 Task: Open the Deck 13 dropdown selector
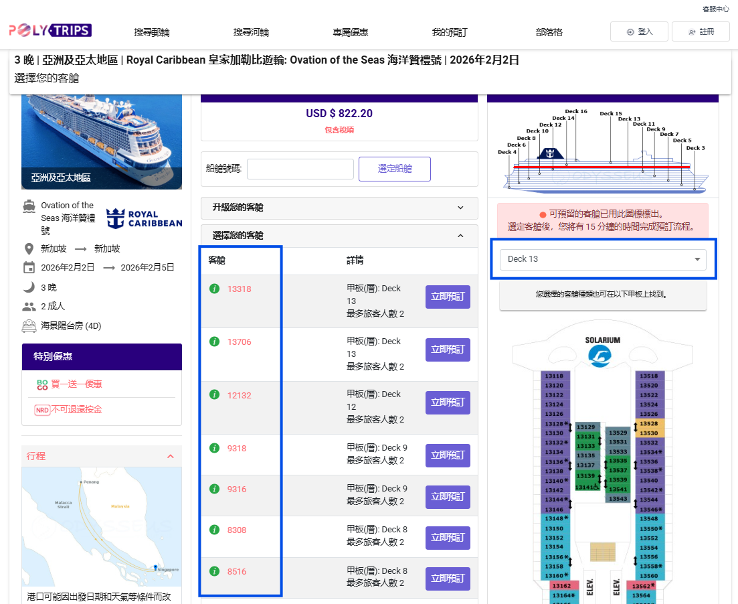point(603,259)
